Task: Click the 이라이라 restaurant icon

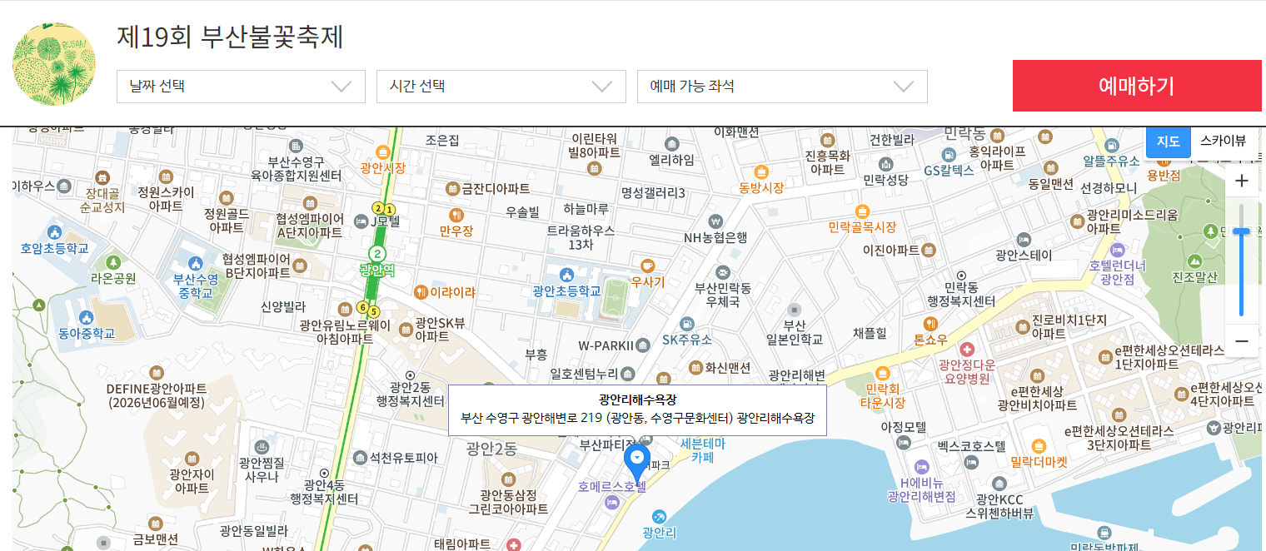Action: (421, 292)
